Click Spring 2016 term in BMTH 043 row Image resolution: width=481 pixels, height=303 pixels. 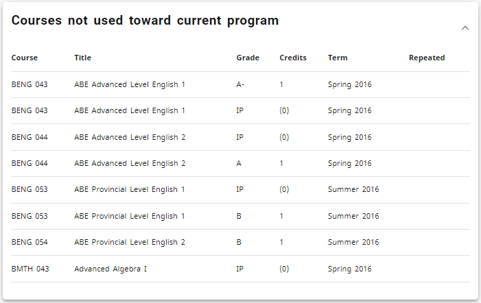(350, 269)
